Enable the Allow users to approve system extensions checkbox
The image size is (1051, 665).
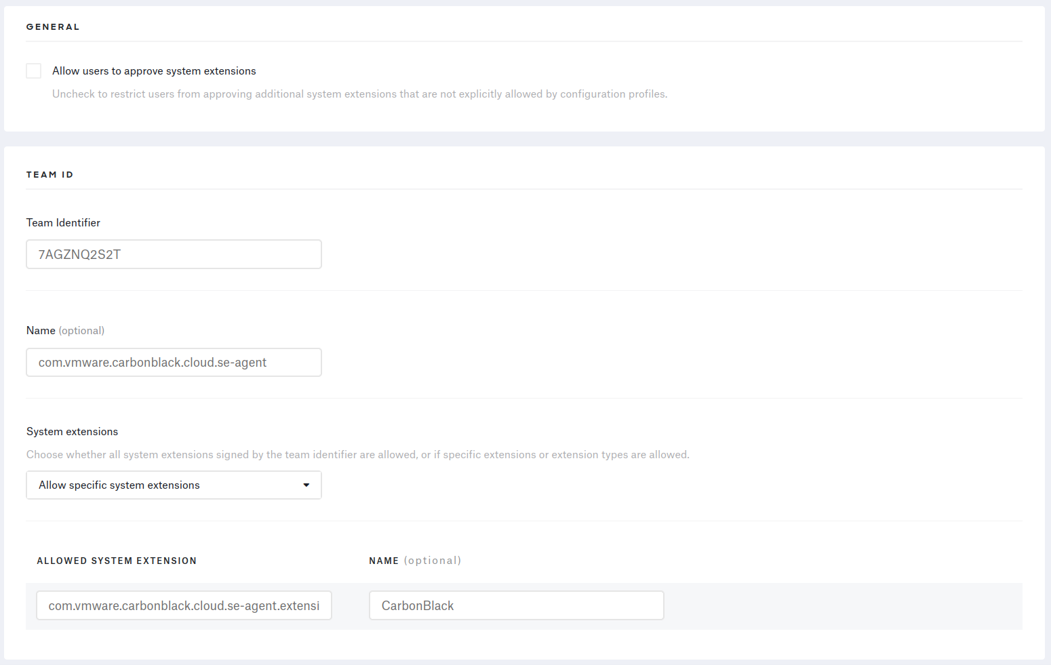(34, 71)
